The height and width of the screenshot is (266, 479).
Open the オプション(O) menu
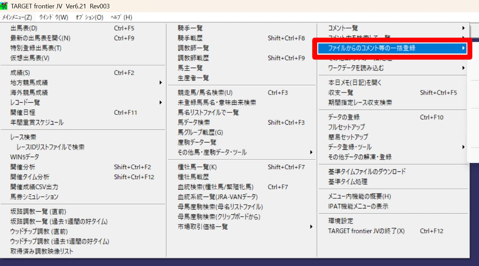[x=90, y=17]
